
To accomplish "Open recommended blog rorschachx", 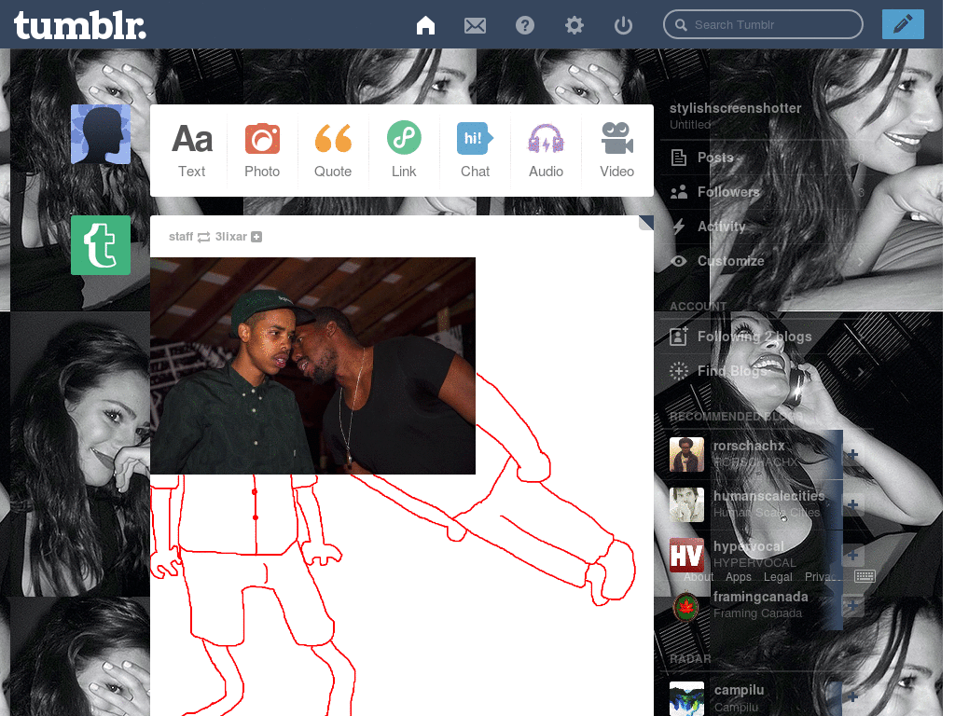I will tap(749, 446).
